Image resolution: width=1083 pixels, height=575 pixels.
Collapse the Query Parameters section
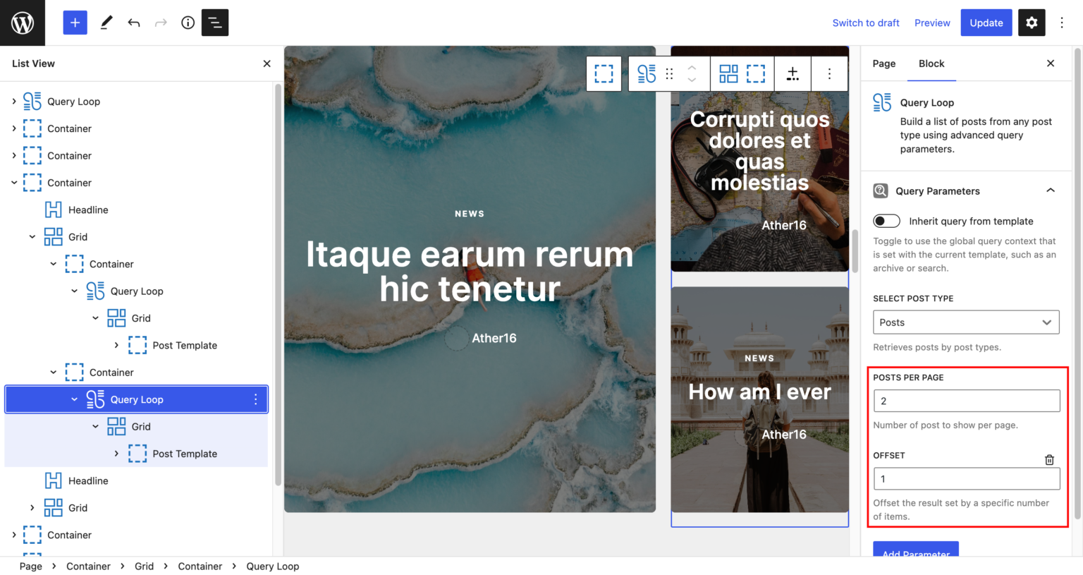click(1050, 190)
